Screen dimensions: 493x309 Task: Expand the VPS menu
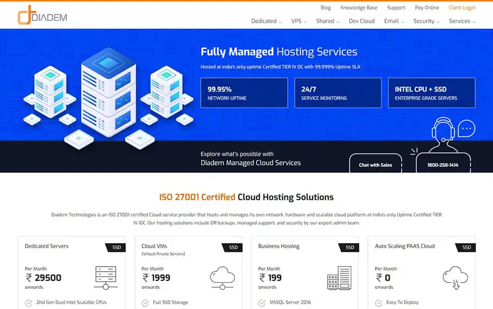coord(299,21)
